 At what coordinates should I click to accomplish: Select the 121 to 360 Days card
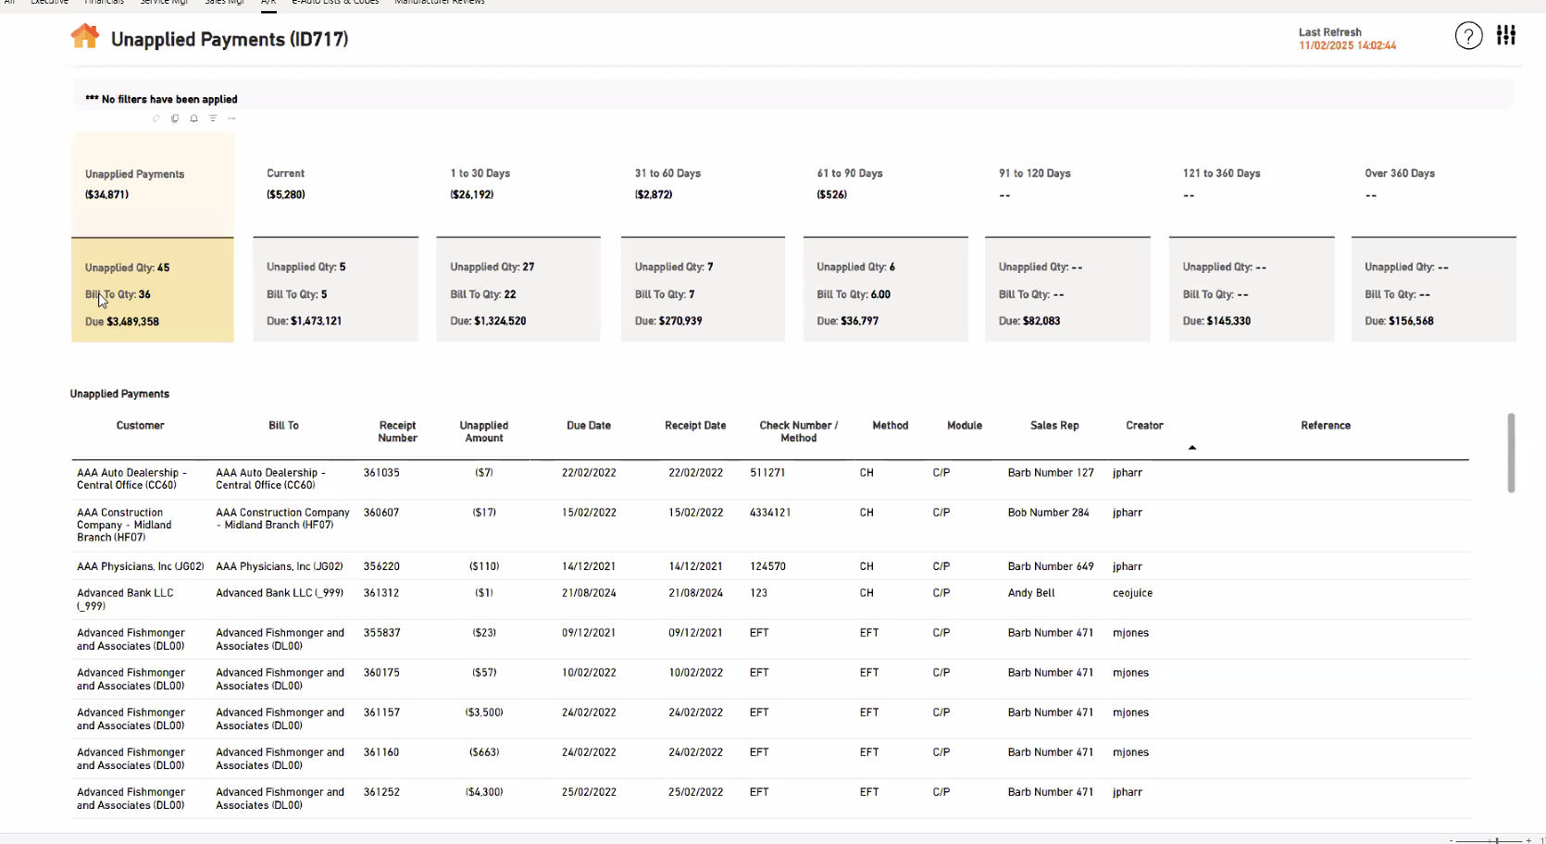1252,237
